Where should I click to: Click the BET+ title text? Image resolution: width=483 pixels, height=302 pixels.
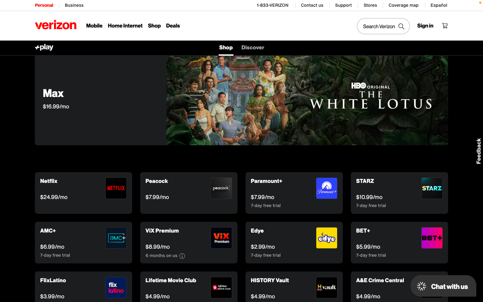point(363,231)
